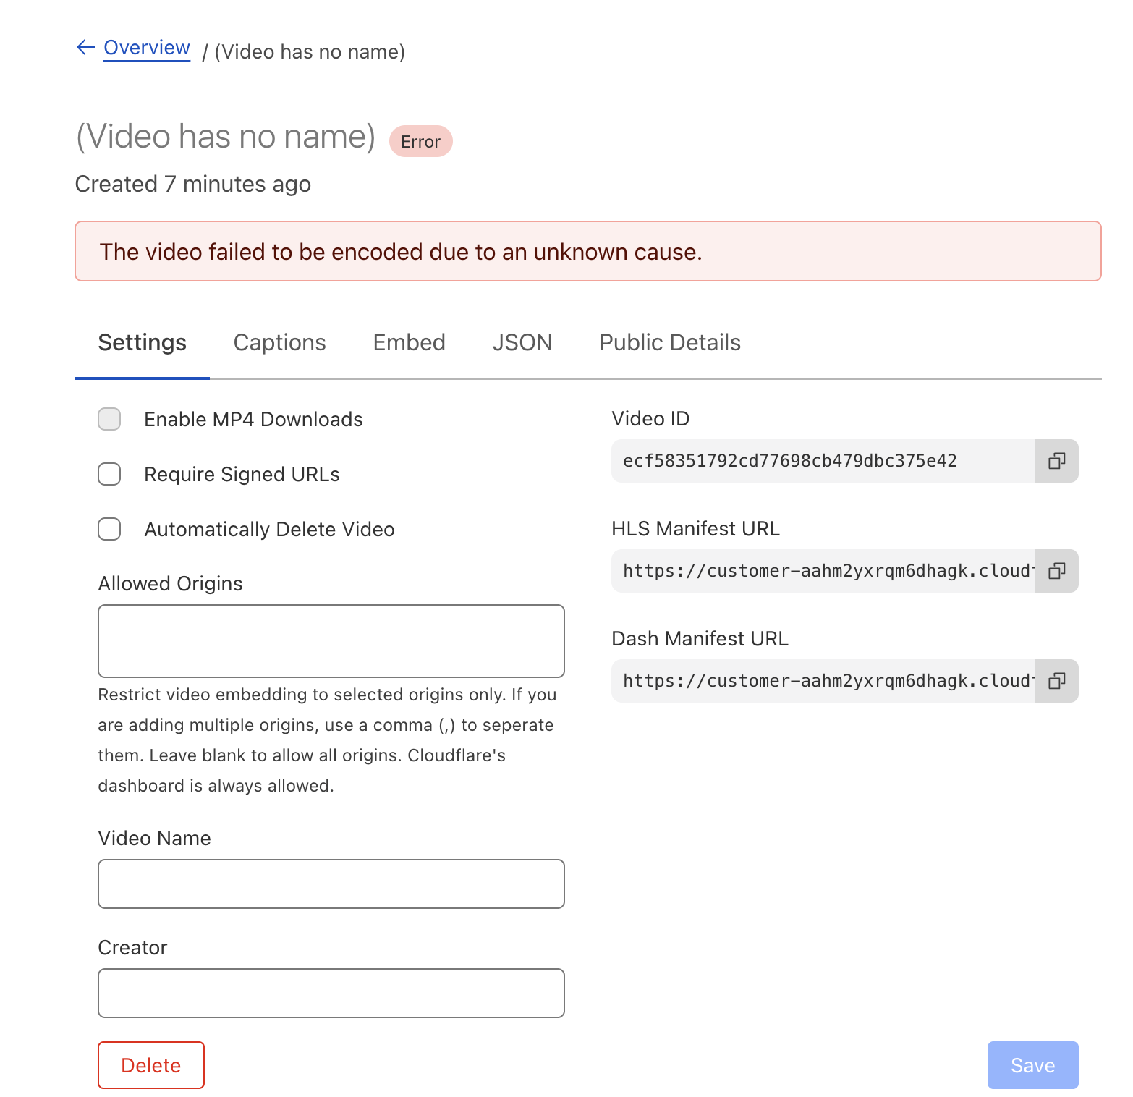Copy the Video ID value
1133x1097 pixels.
(x=1056, y=461)
